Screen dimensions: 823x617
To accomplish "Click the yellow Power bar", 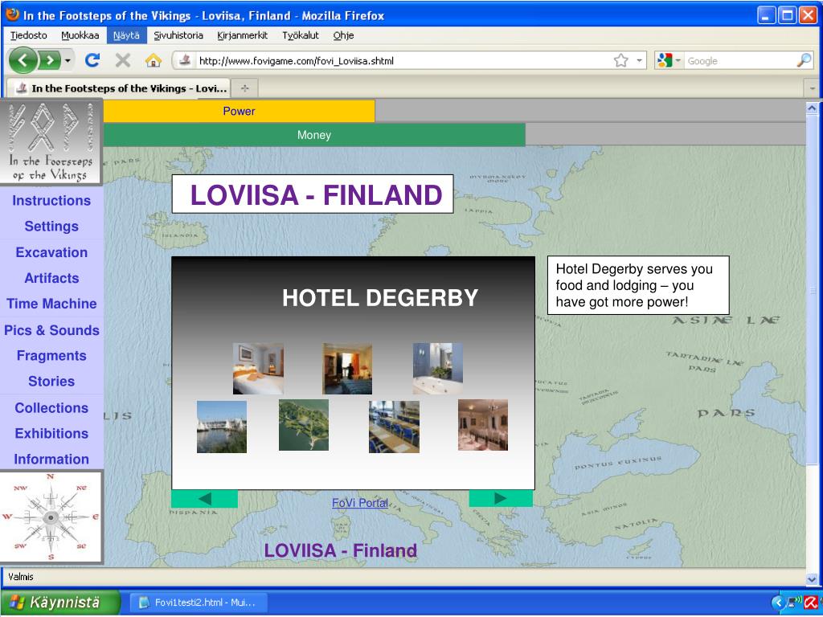I will click(239, 111).
